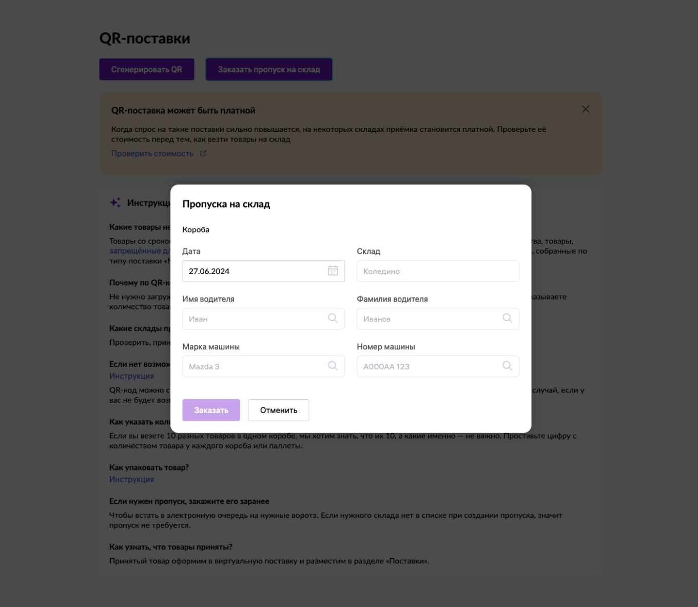This screenshot has height=607, width=698.
Task: Click external link icon beside Проверить стоимость
Action: 203,153
